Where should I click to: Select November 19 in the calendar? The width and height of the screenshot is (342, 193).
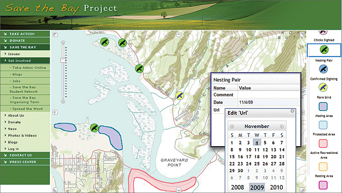pyautogui.click(x=265, y=157)
